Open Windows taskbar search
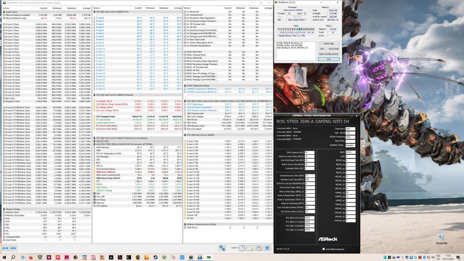Image resolution: width=464 pixels, height=261 pixels. (13, 258)
